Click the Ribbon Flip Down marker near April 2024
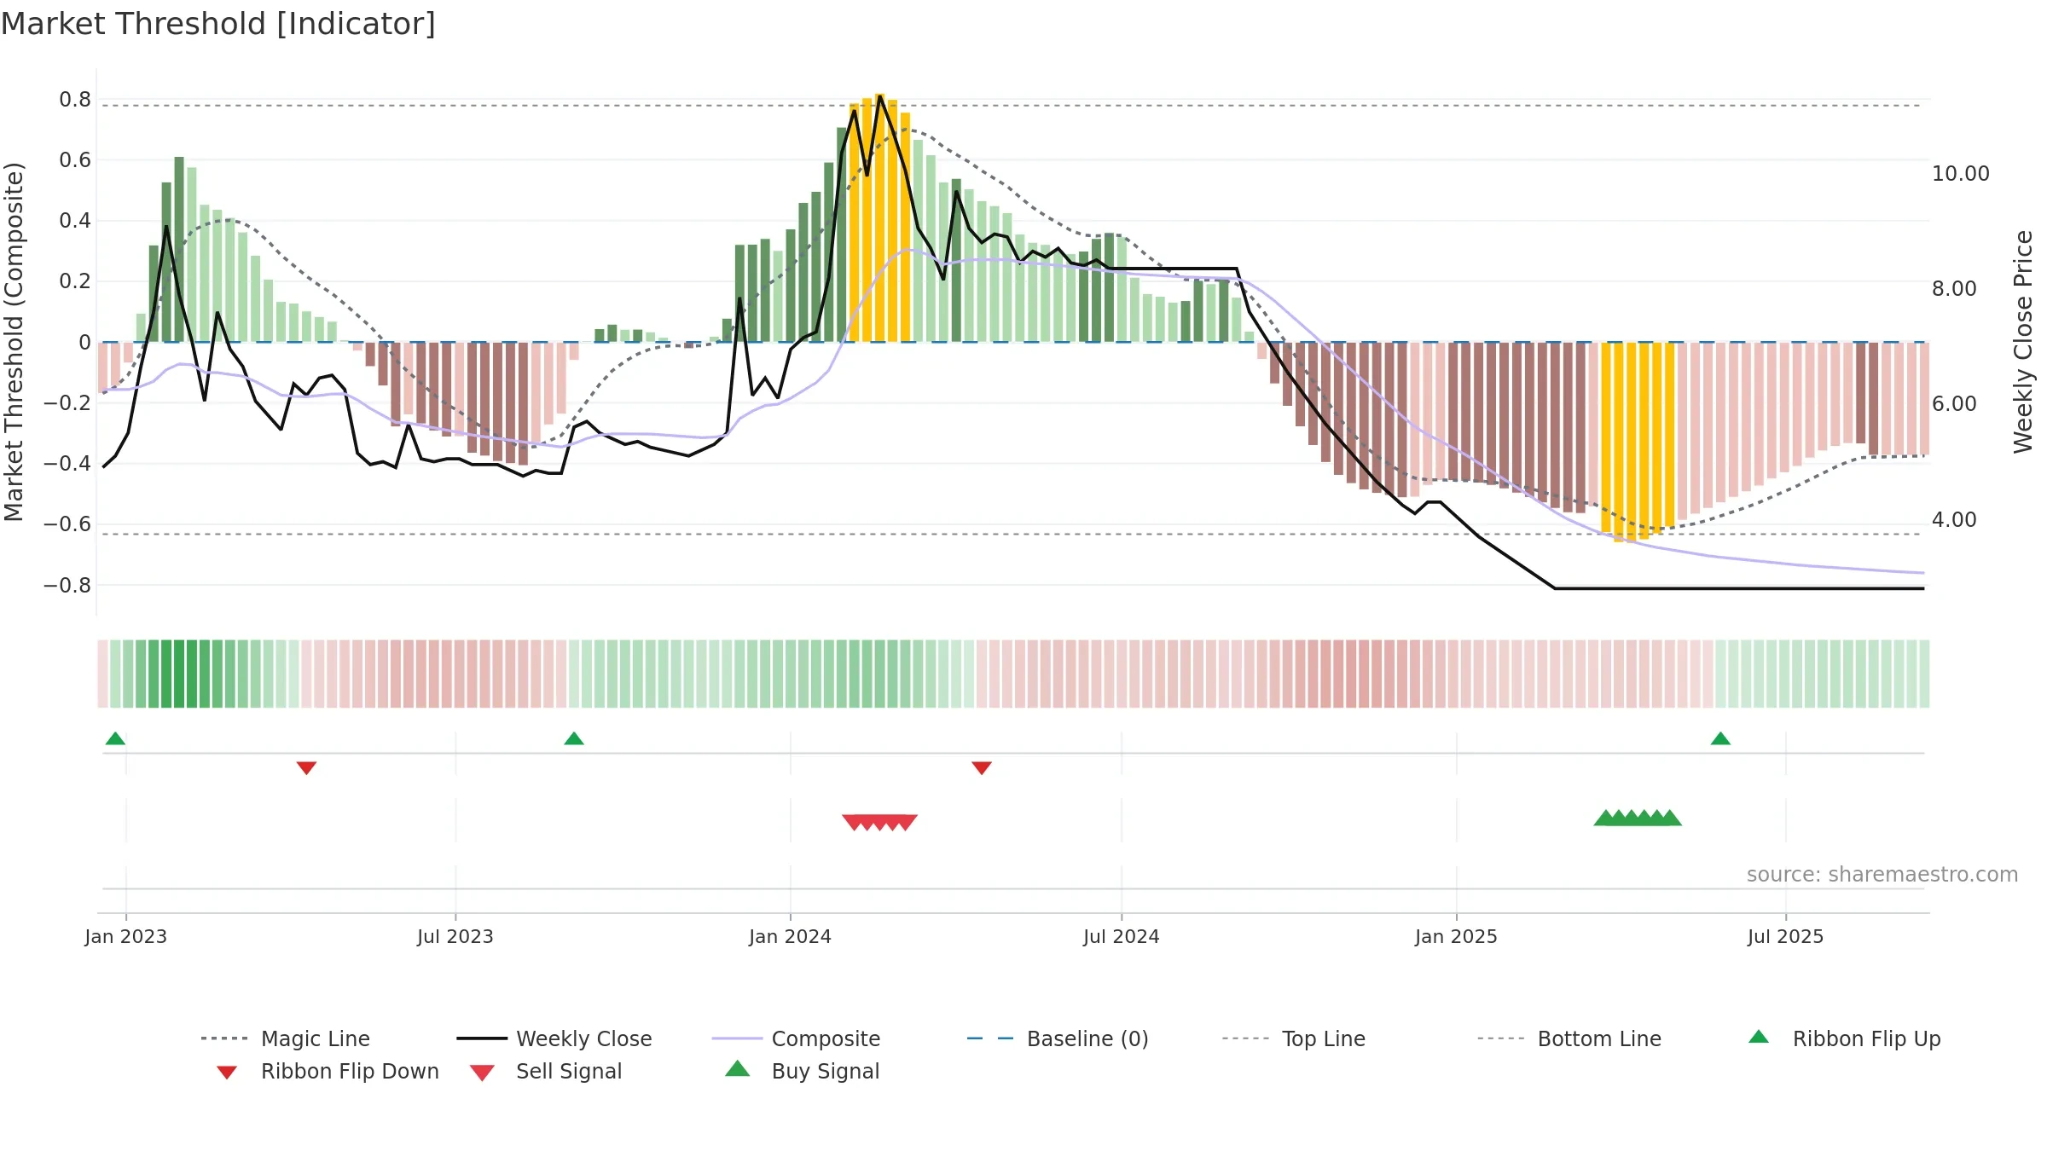 [x=982, y=768]
